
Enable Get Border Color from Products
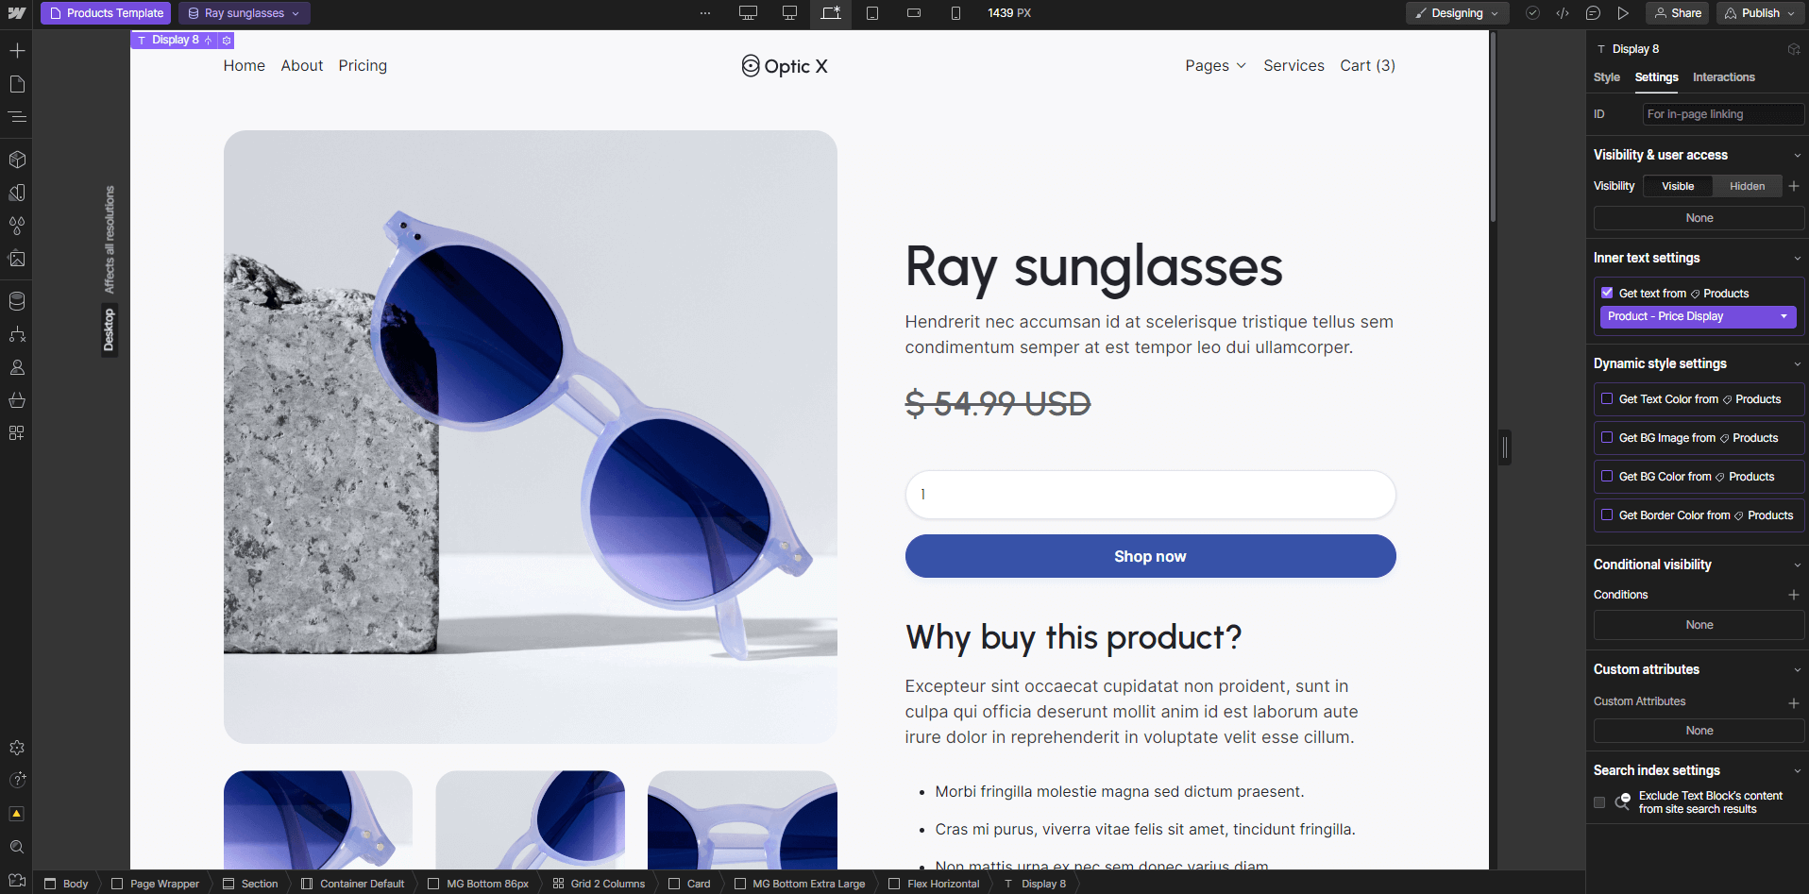1607,514
